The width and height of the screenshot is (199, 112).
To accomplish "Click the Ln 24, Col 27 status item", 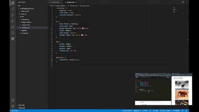I will (127, 111).
